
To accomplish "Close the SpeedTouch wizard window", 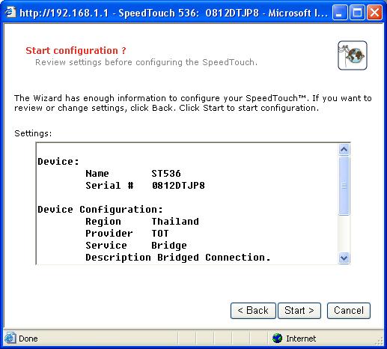I will tap(374, 13).
